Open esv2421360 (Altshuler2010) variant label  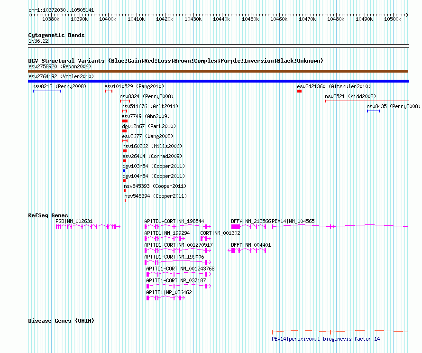[x=334, y=86]
